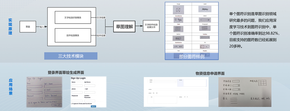Click the Name input field in generated form
The width and height of the screenshot is (290, 111).
tap(77, 86)
